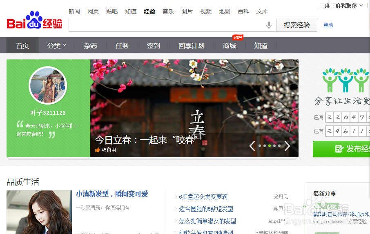
Task: Select the second carousel dot indicator
Action: pyautogui.click(x=265, y=146)
